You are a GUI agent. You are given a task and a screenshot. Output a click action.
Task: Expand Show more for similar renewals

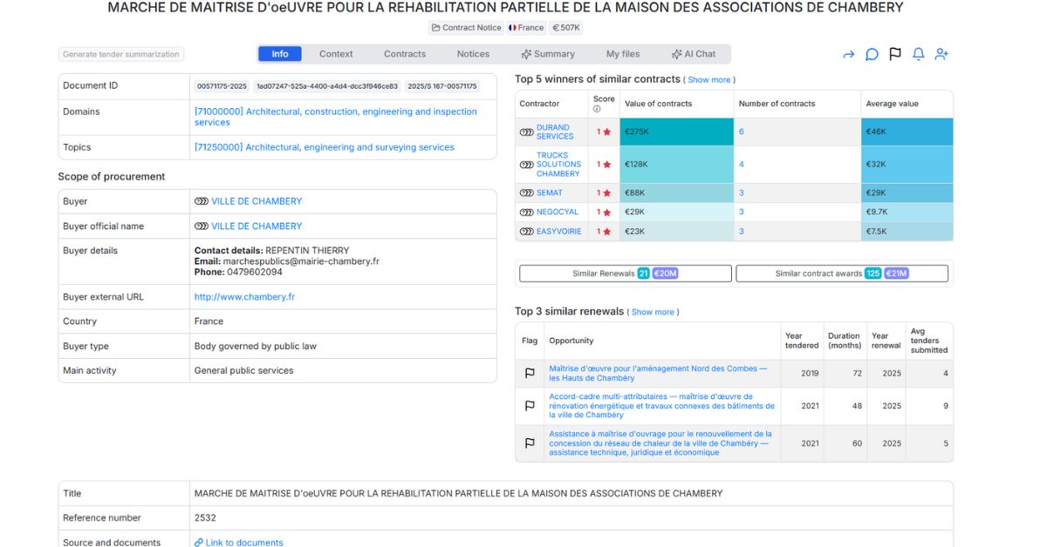click(x=653, y=312)
